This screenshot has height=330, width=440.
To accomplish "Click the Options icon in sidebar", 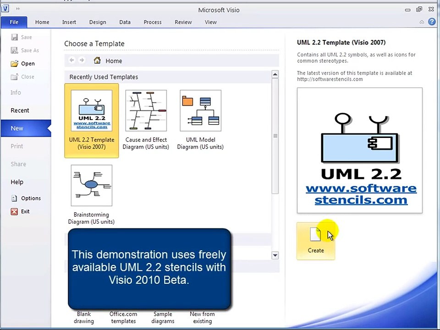I will click(x=14, y=198).
